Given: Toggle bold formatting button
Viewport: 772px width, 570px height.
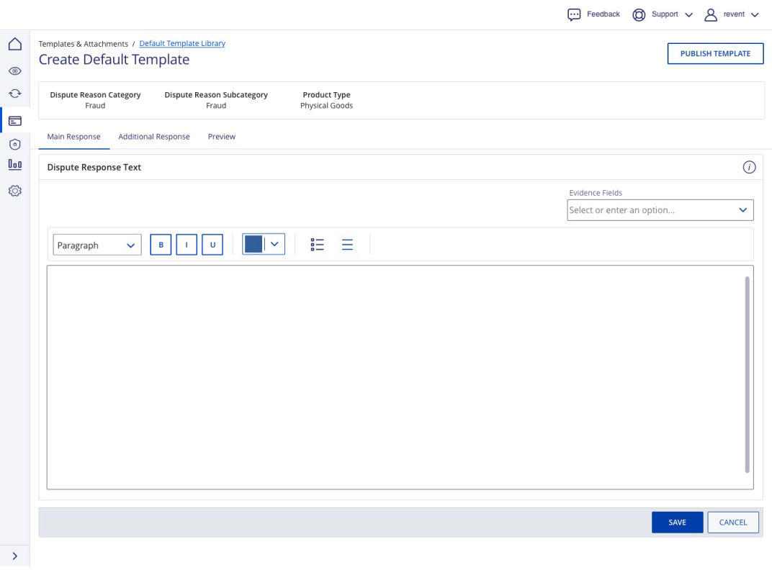Looking at the screenshot, I should pos(161,245).
